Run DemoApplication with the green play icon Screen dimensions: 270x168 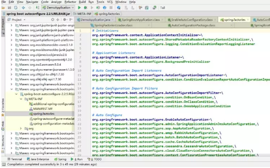tap(79, 8)
